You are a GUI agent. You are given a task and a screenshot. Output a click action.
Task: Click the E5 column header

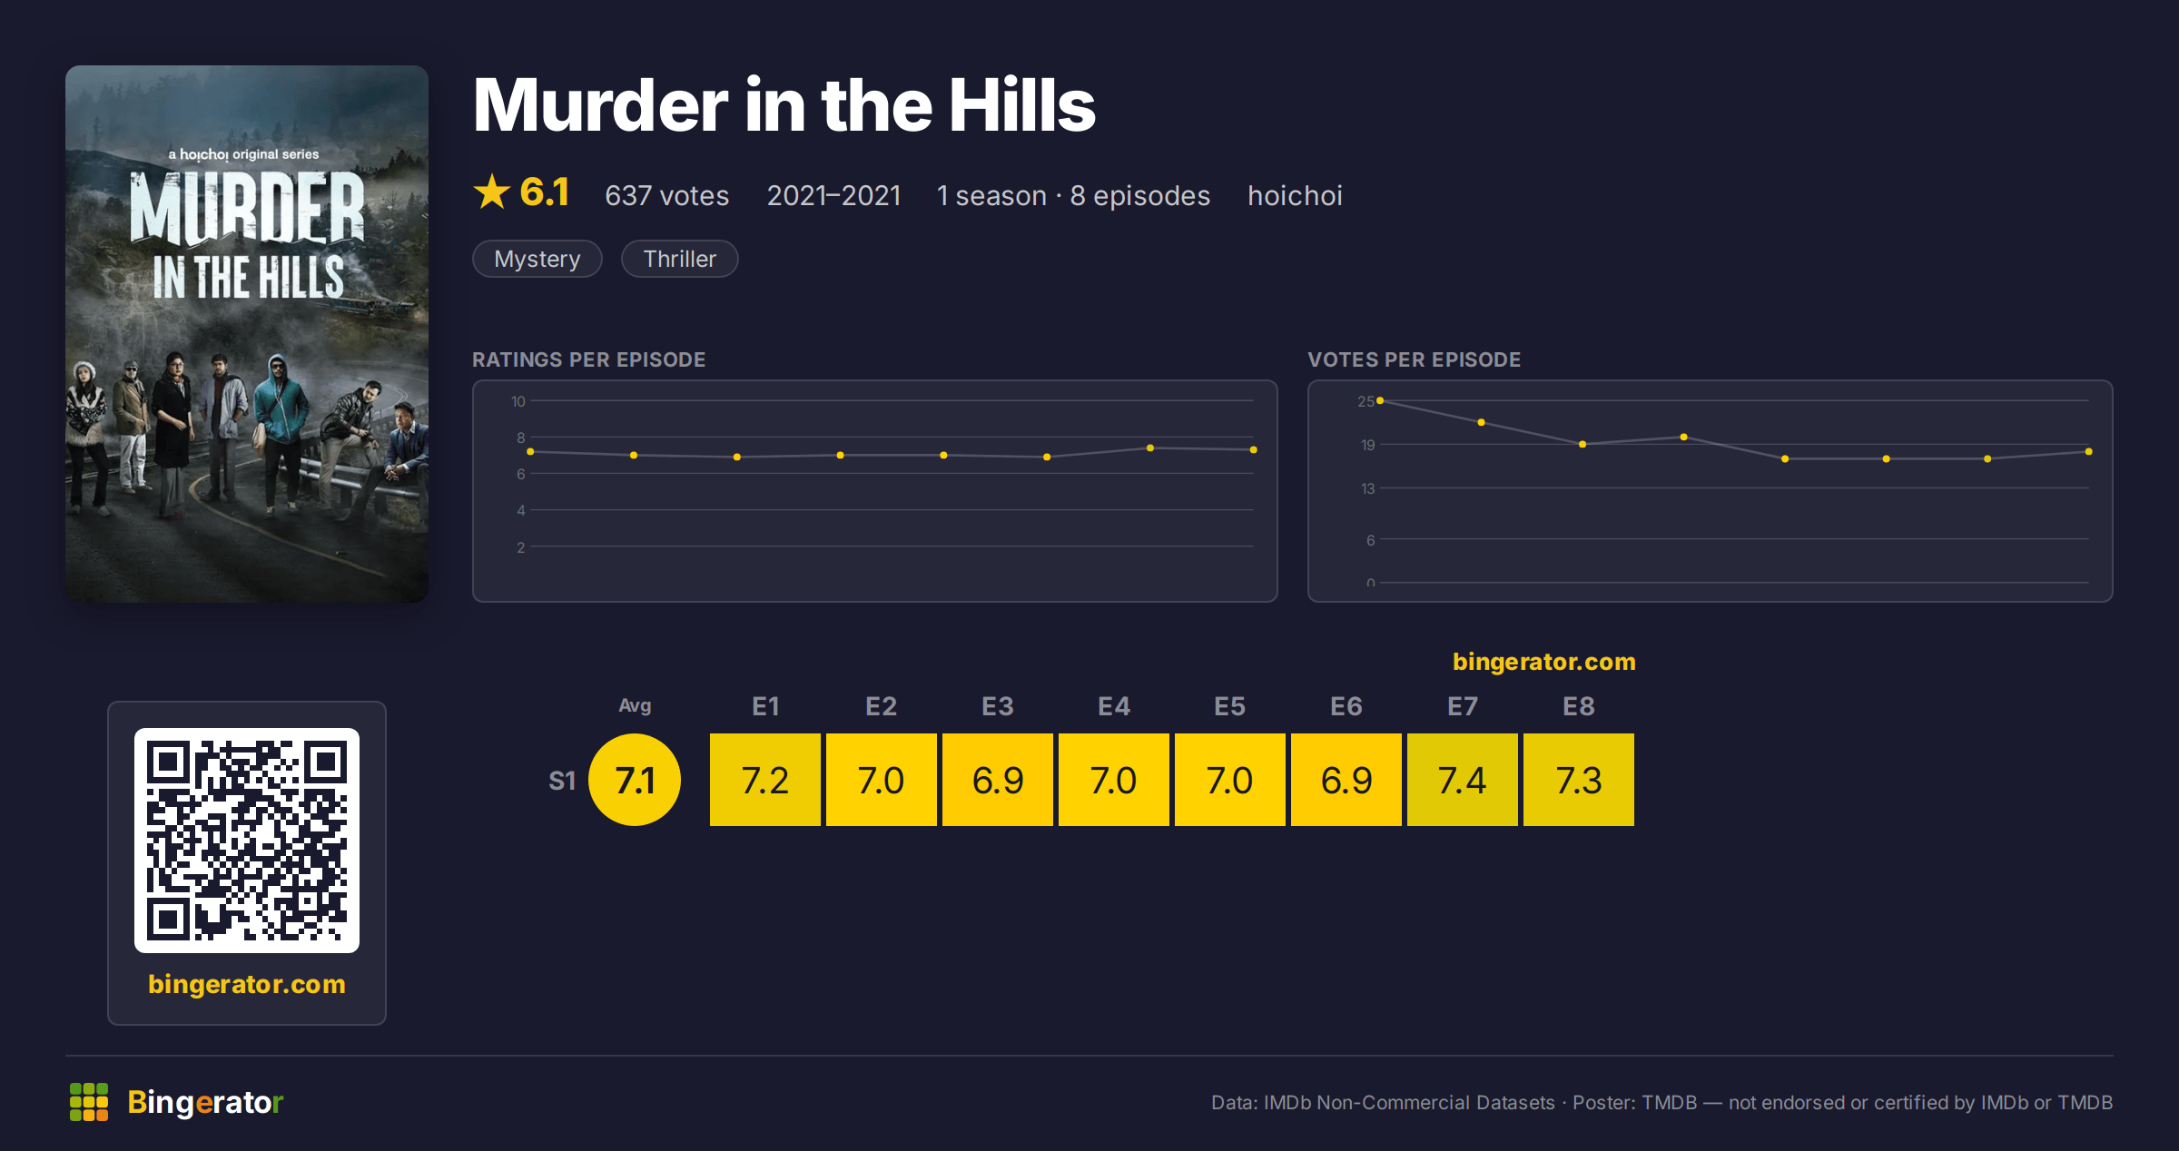(1230, 706)
